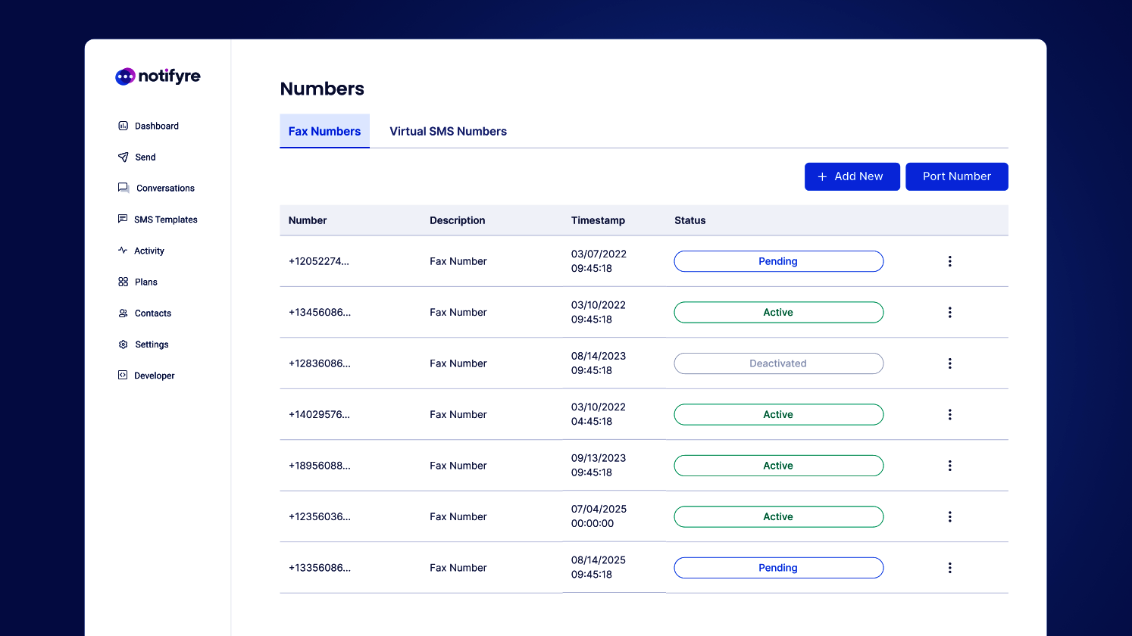Screen dimensions: 1132x636
Task: Click the Add New button
Action: click(x=852, y=176)
